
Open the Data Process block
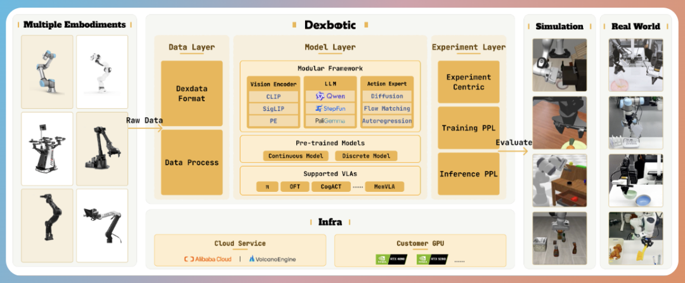tap(192, 163)
